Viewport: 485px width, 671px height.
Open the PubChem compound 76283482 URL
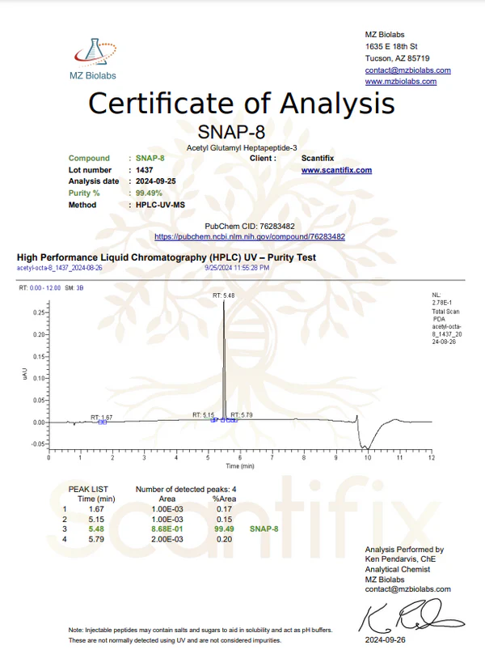click(x=250, y=236)
